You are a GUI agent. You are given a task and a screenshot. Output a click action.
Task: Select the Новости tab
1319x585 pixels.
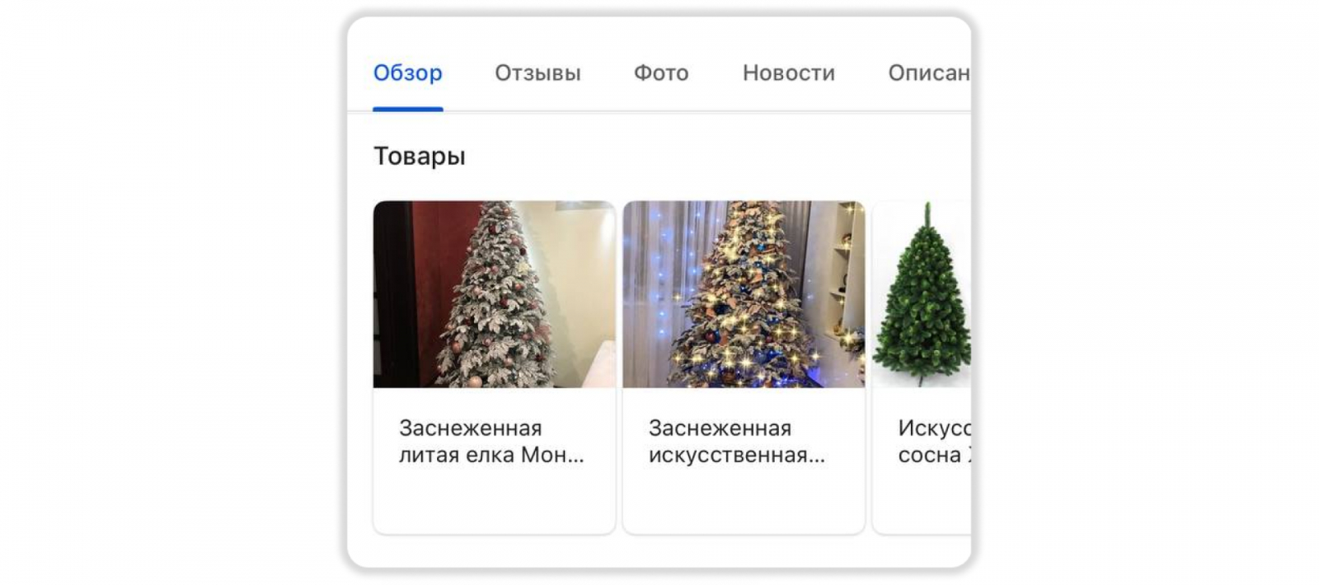(789, 73)
